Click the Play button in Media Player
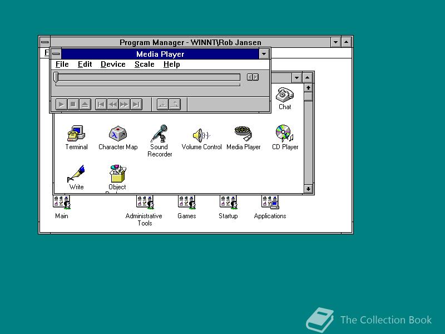This screenshot has width=445, height=334. pyautogui.click(x=61, y=105)
